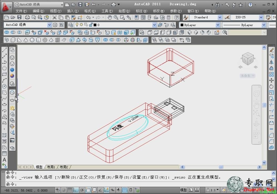The width and height of the screenshot is (277, 194).
Task: Click the Plot printer icon
Action: 27,17
